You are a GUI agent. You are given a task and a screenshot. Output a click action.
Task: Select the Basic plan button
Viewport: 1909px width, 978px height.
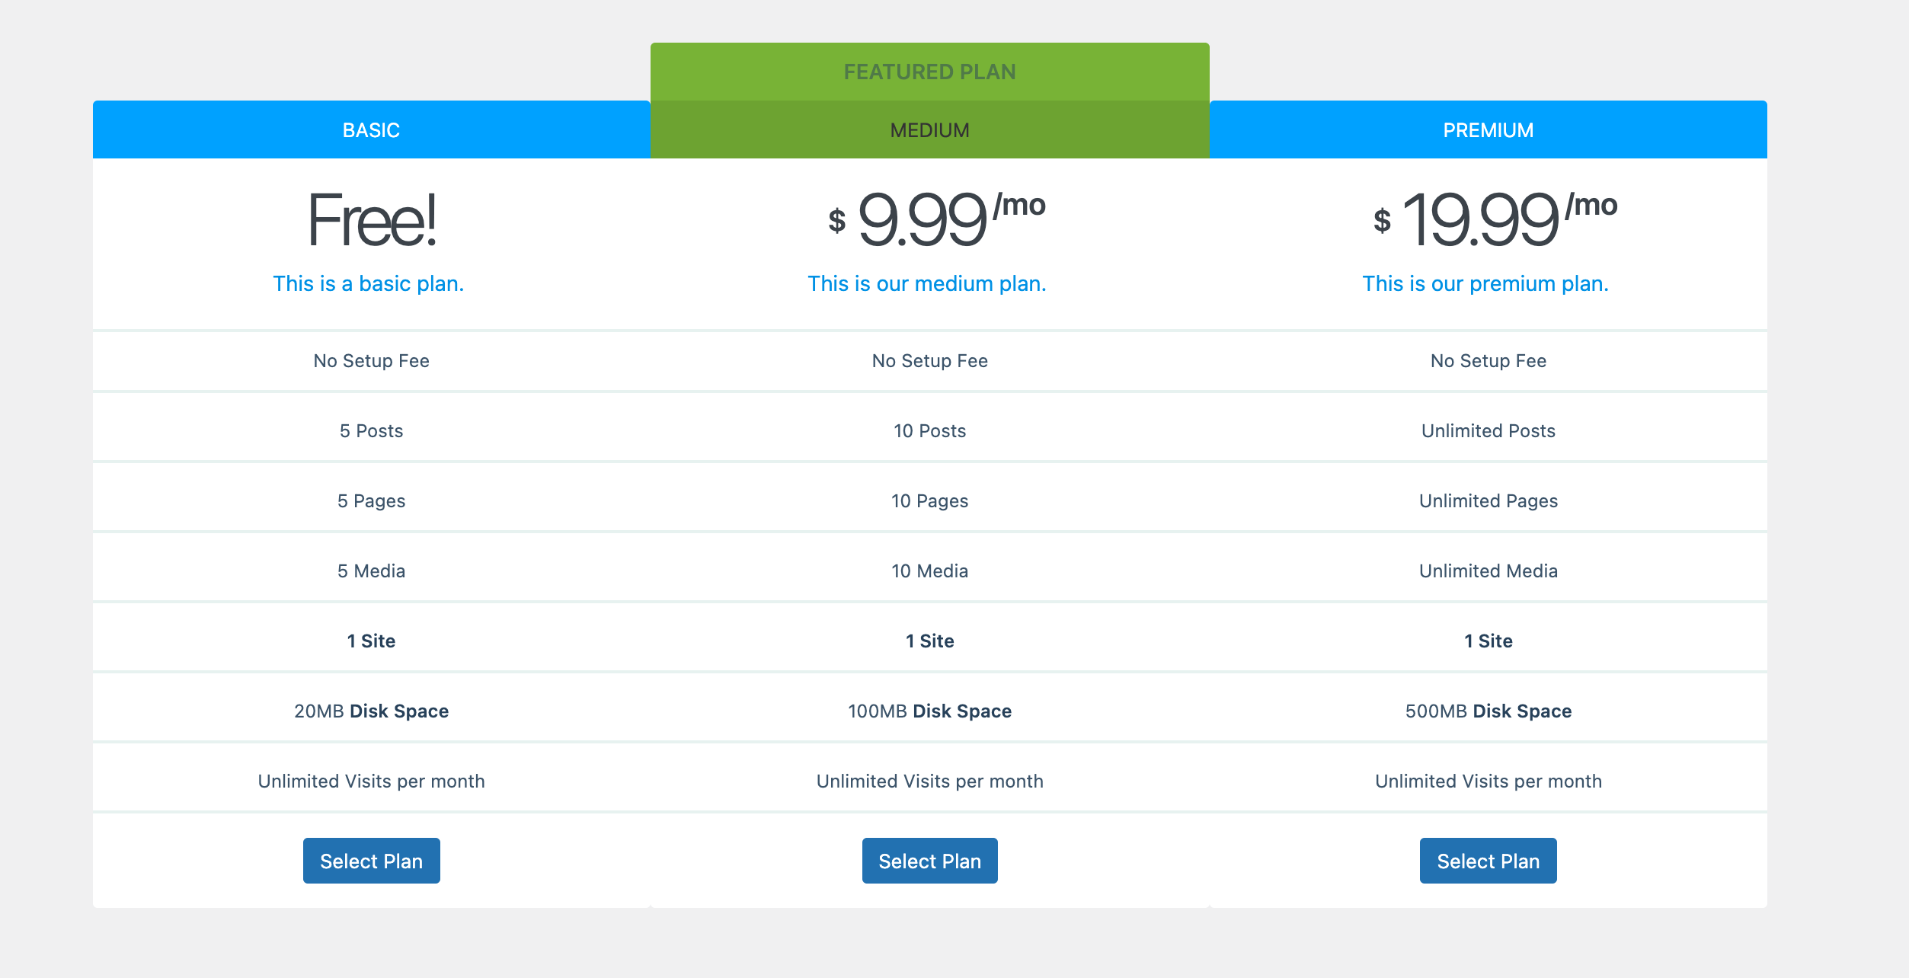coord(371,861)
